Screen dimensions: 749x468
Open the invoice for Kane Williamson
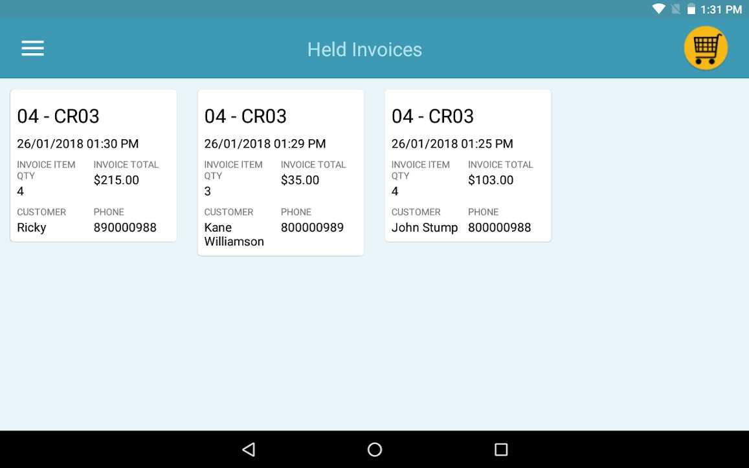(280, 172)
